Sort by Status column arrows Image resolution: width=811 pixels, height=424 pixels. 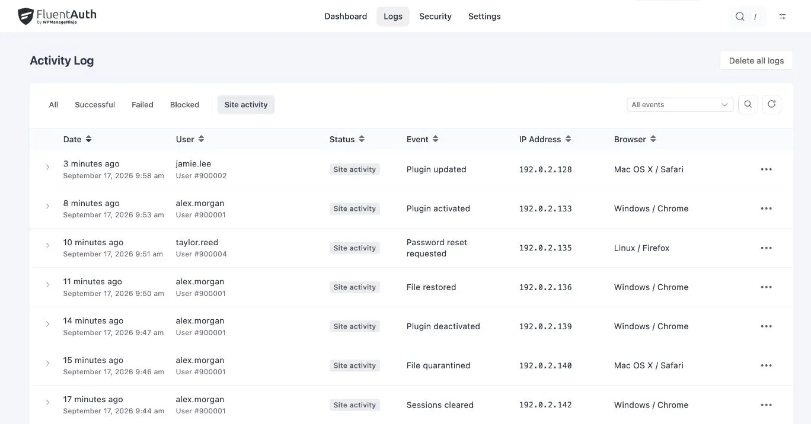point(362,139)
